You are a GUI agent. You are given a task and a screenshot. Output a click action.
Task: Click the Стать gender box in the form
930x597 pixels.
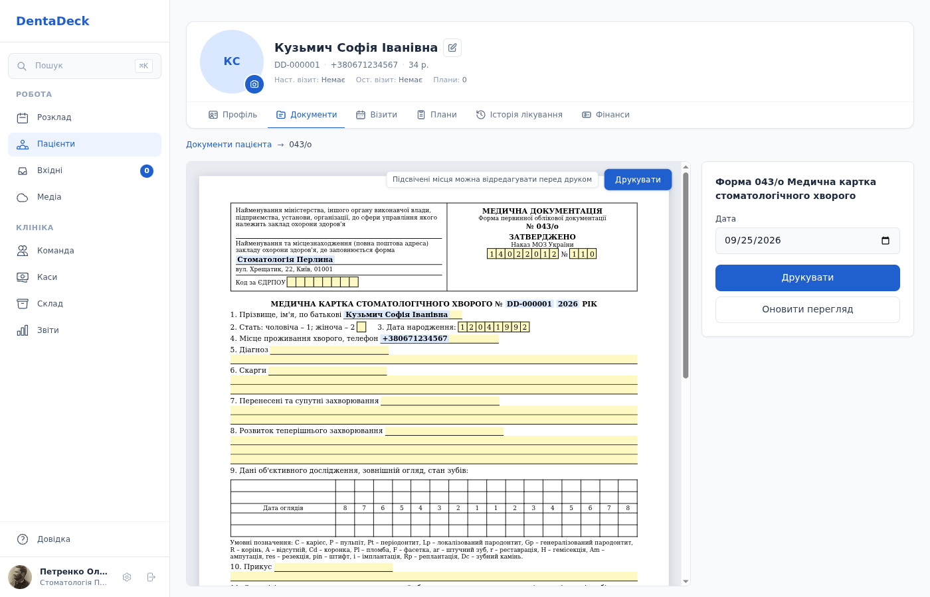tap(361, 327)
